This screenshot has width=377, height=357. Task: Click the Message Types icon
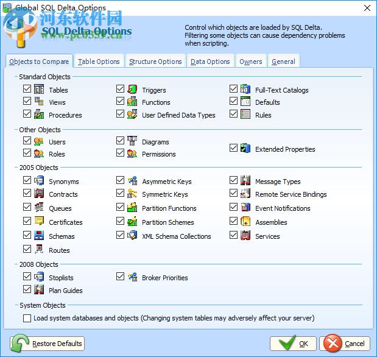245,181
